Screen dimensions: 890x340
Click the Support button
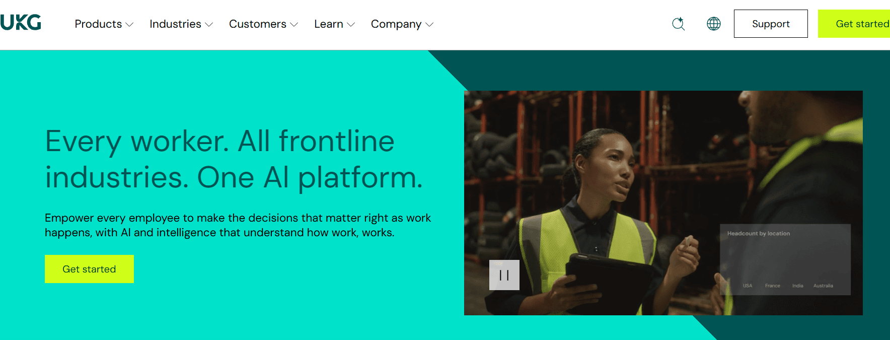tap(771, 24)
